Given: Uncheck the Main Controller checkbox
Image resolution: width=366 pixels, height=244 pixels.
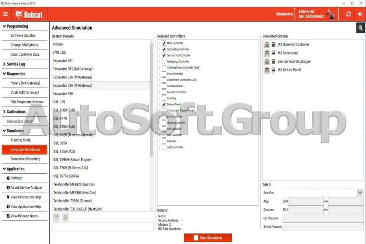Looking at the screenshot, I should (164, 43).
